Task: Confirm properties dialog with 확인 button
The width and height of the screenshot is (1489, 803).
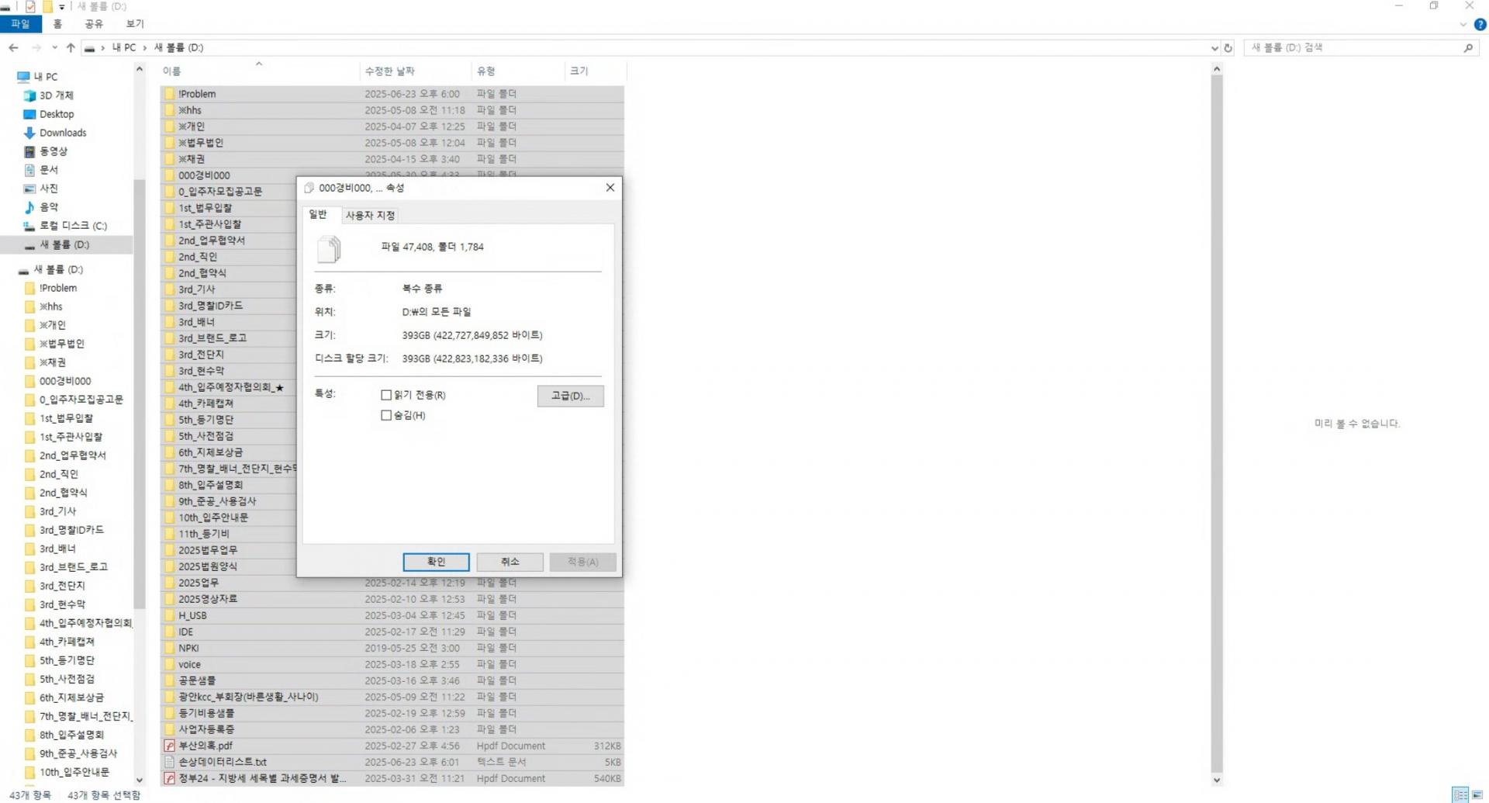Action: click(x=436, y=562)
